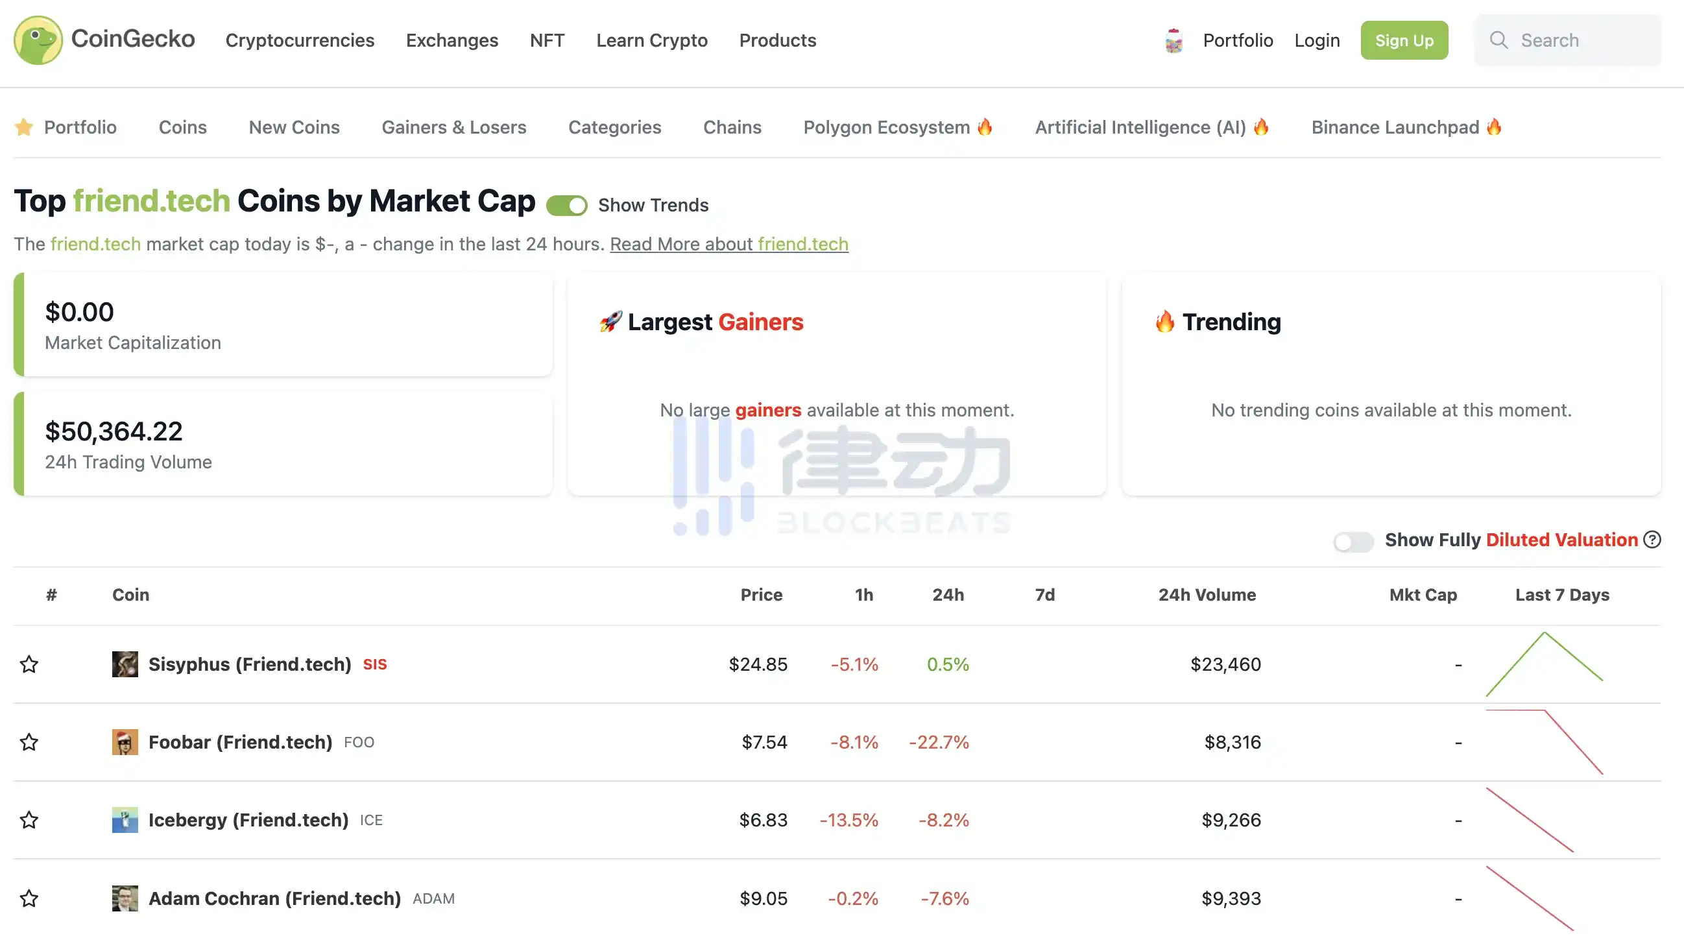
Task: Favorite Foobar with its star
Action: (x=29, y=742)
